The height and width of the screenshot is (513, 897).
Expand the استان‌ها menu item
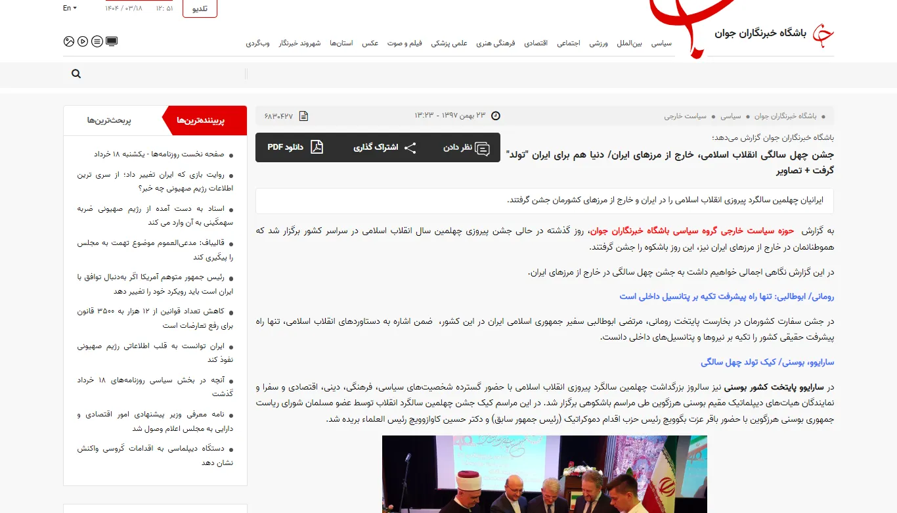click(341, 43)
